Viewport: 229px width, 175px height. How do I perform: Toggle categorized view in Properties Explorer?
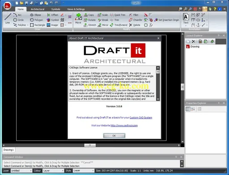click(x=188, y=109)
